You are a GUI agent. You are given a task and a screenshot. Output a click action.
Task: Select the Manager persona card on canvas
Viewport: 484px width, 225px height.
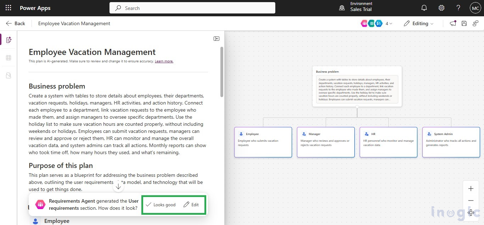[326, 142]
